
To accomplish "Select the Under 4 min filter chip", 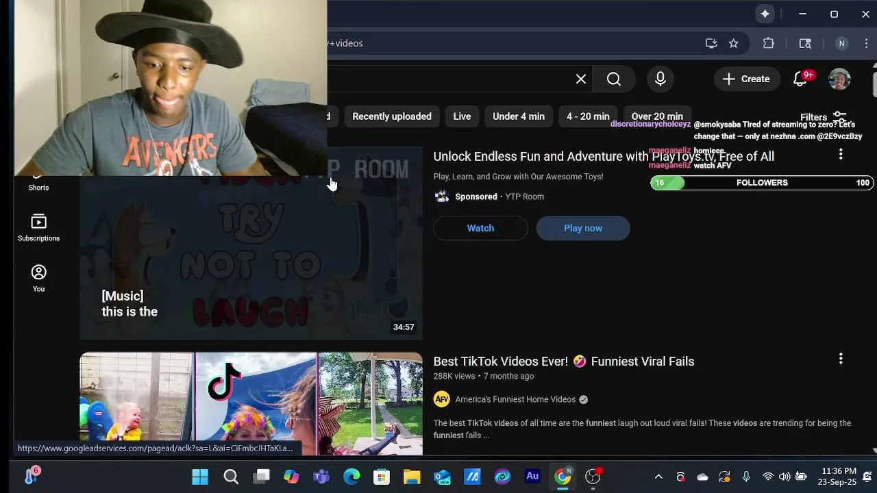I will click(519, 116).
